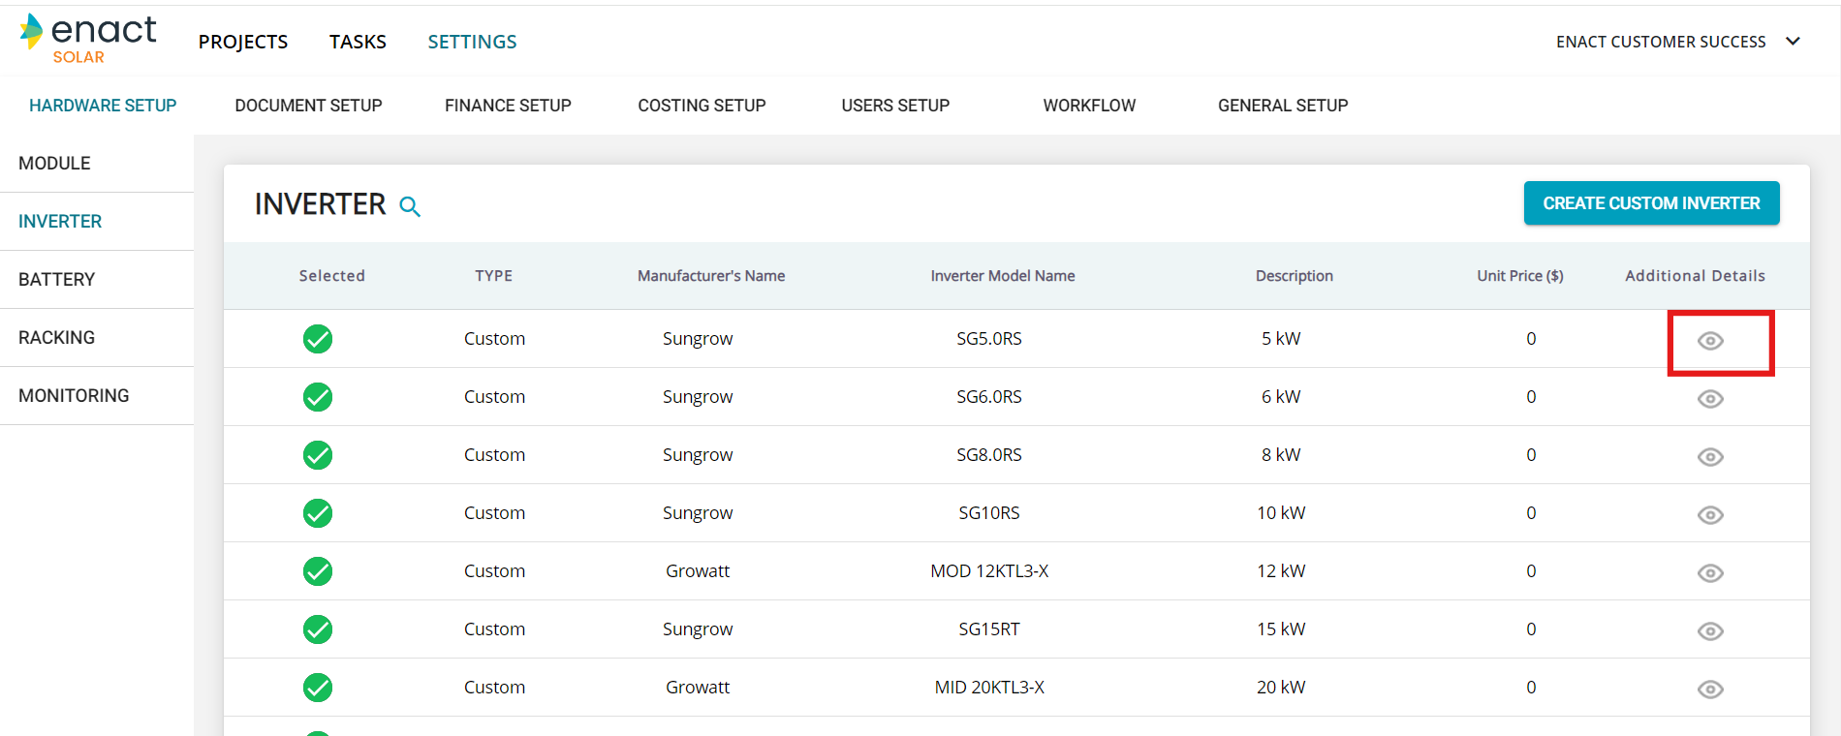Uncheck the SG10RS selected indicator
Image resolution: width=1841 pixels, height=736 pixels.
318,513
